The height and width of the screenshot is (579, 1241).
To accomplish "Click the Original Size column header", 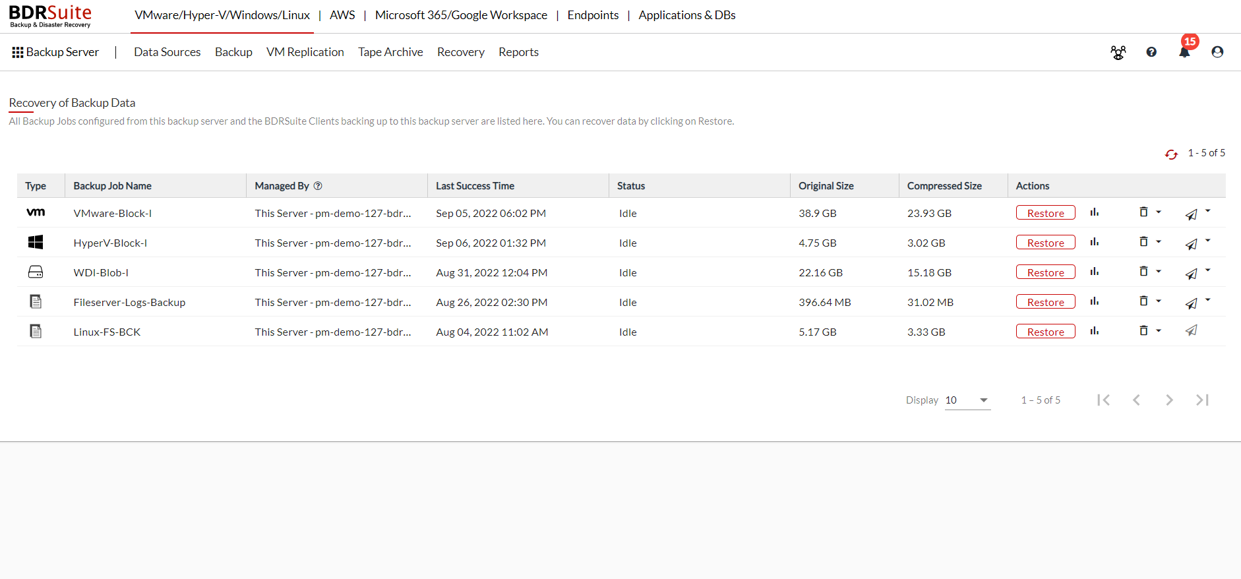I will (826, 186).
